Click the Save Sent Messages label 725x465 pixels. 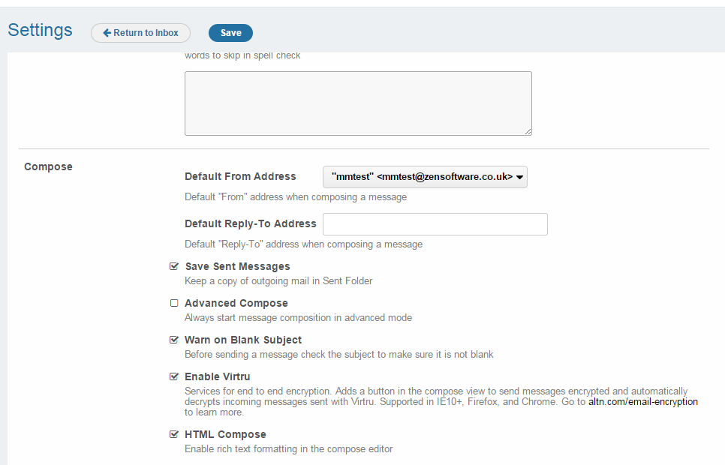(238, 266)
